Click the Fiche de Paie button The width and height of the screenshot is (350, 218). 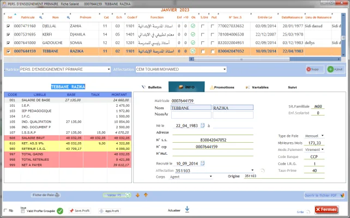pos(46,195)
